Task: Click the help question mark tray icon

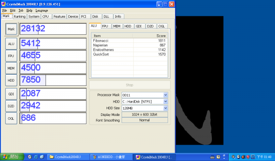Action: [x=218, y=157]
